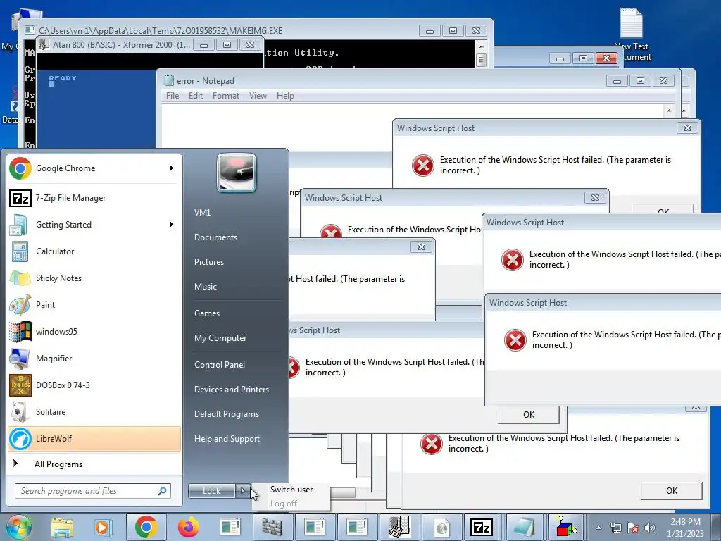Open Music from Start menu
Viewport: 721px width, 541px height.
(206, 287)
